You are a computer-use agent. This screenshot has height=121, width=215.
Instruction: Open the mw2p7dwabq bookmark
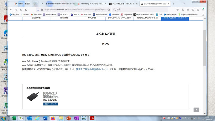pyautogui.click(x=100, y=14)
